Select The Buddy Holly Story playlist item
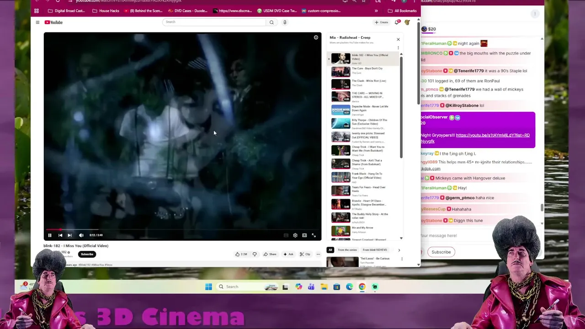 tap(363, 218)
